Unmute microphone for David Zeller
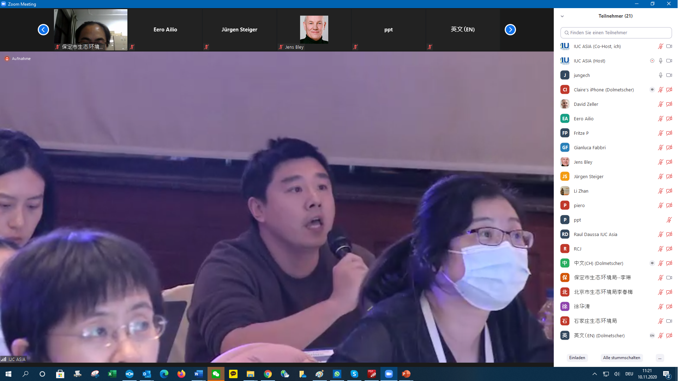The width and height of the screenshot is (684, 381). coord(660,104)
